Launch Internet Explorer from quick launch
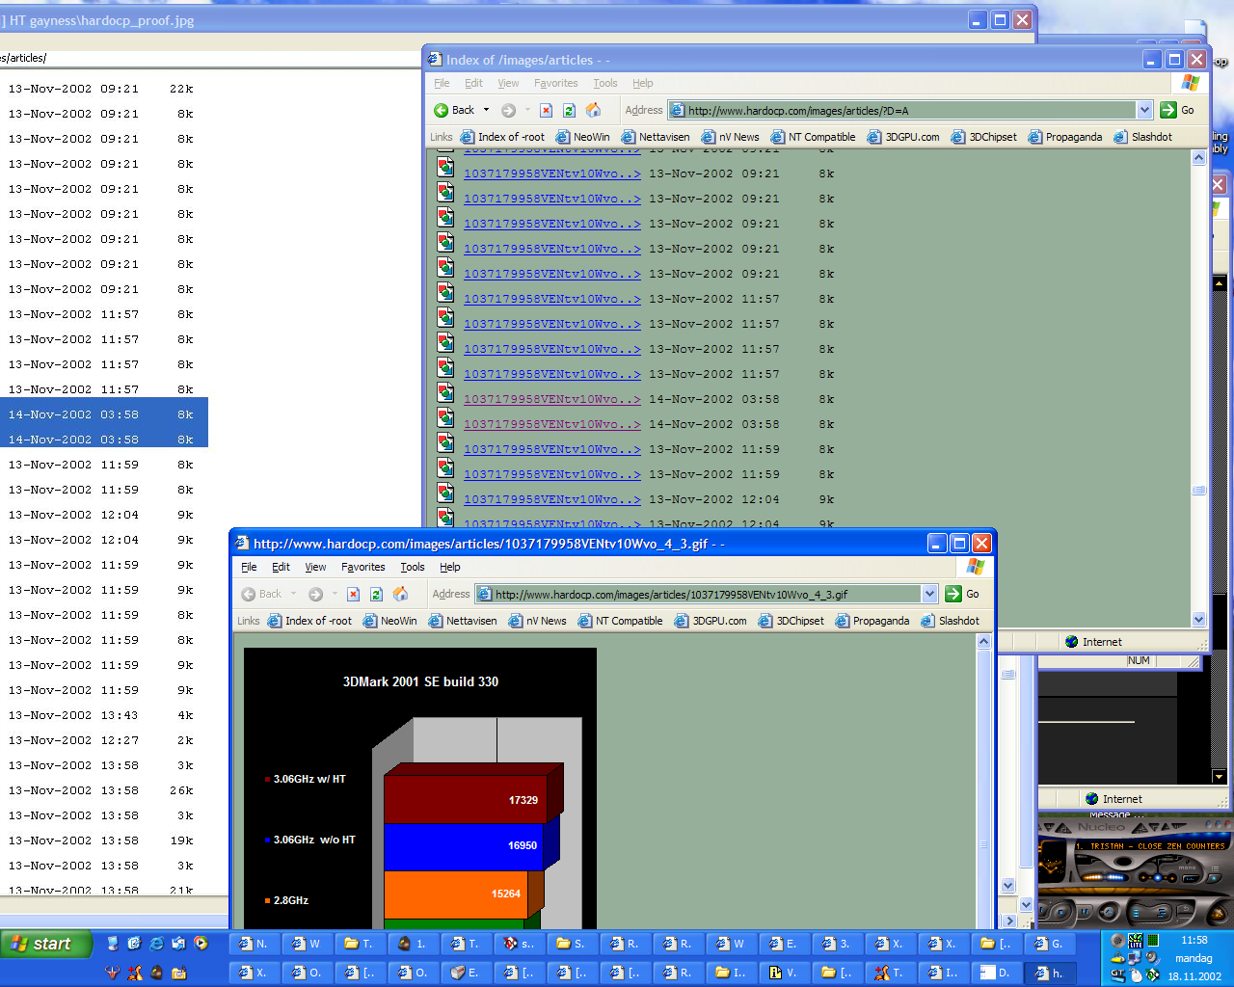 156,944
